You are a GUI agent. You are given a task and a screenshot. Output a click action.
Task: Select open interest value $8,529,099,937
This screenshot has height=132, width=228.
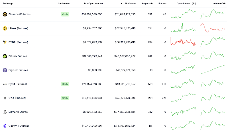[x=92, y=42]
